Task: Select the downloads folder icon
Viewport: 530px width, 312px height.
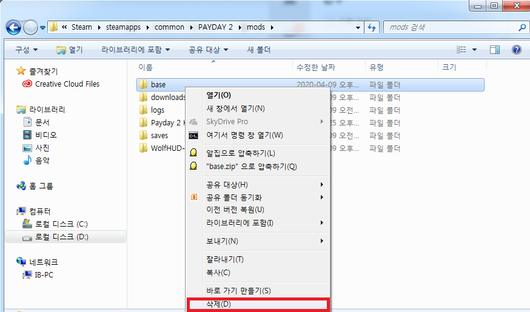Action: [143, 98]
